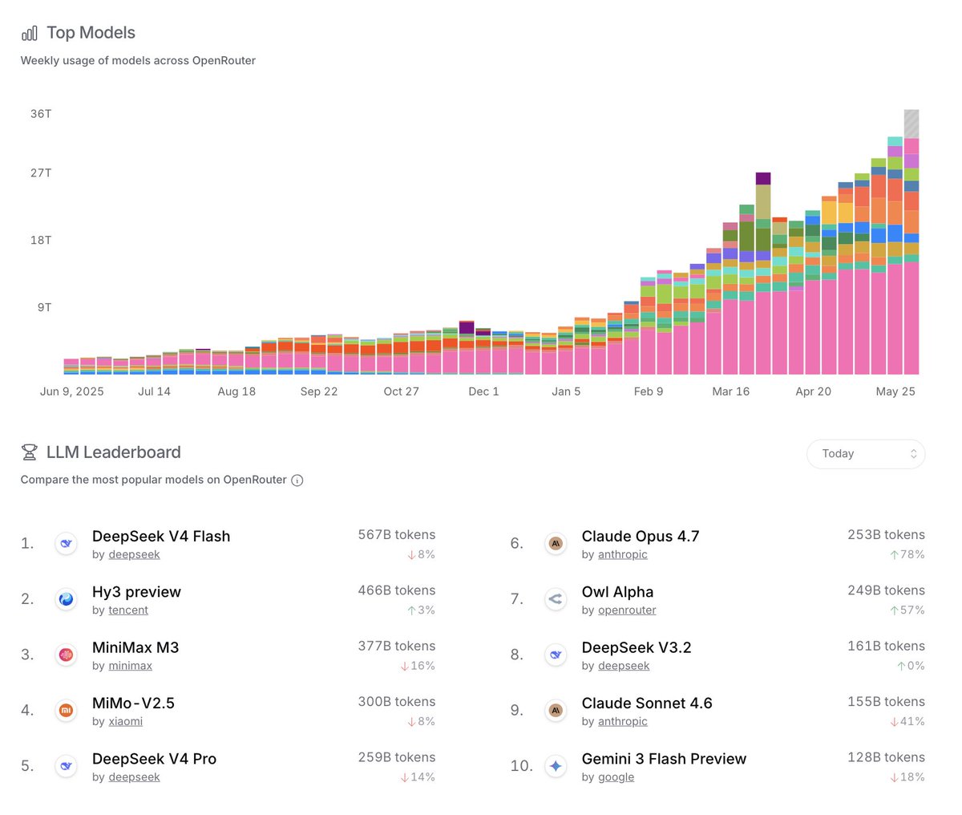The image size is (962, 815).
Task: Click the 300B tokens value
Action: (397, 702)
